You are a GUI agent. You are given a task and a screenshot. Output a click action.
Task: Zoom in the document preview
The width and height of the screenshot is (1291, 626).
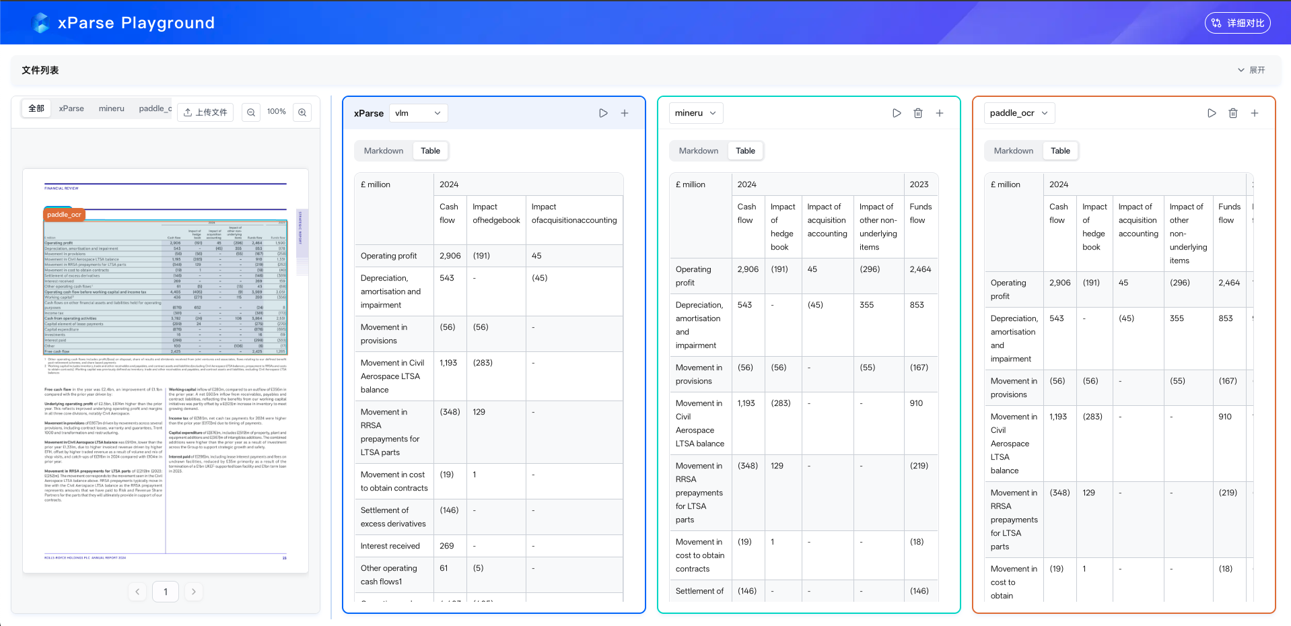(x=302, y=112)
